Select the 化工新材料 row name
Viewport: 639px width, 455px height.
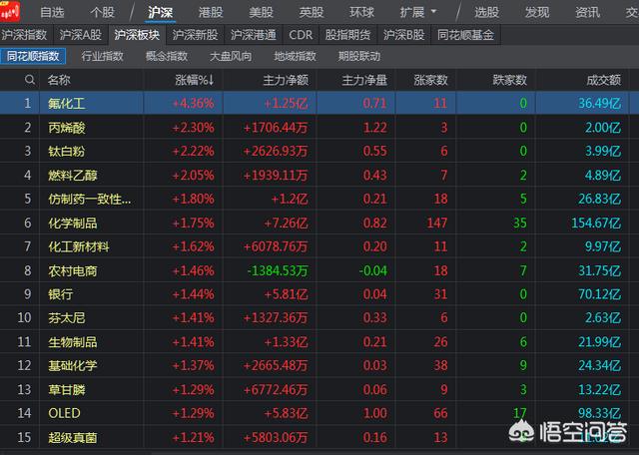point(79,246)
